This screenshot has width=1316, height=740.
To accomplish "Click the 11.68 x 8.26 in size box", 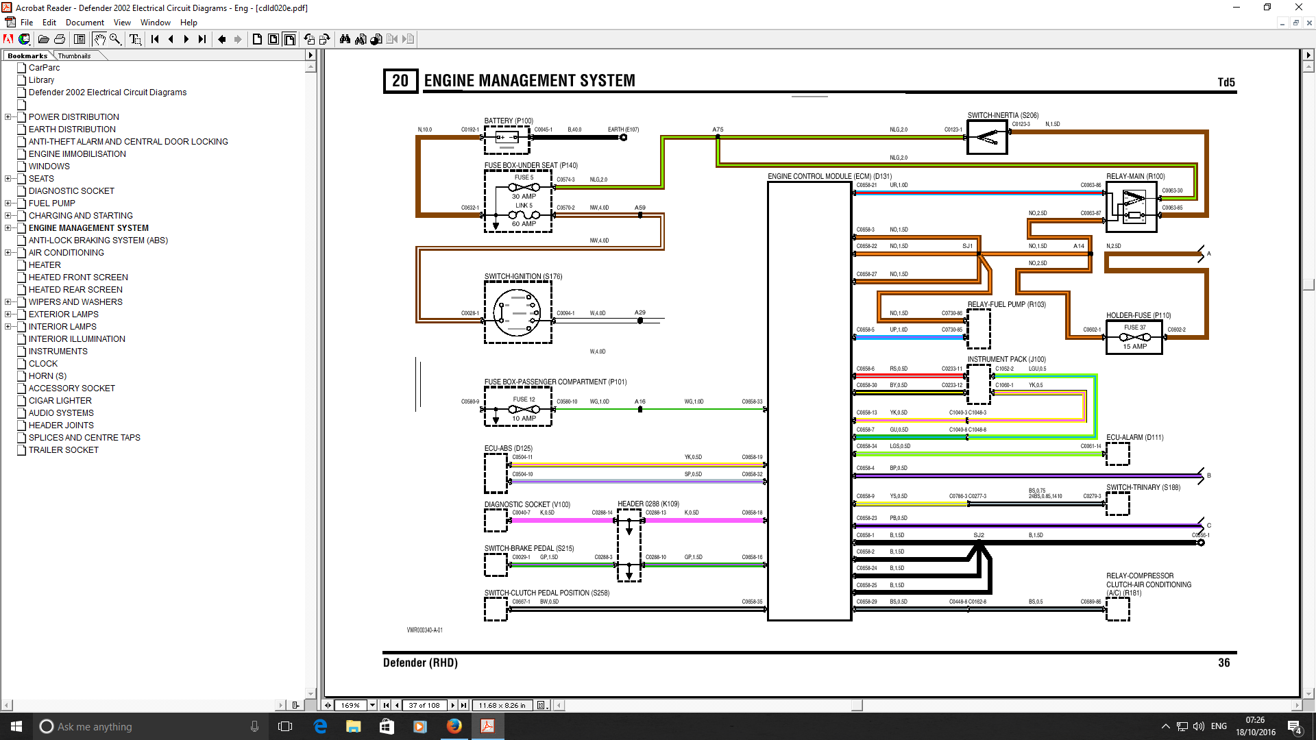I will click(502, 705).
